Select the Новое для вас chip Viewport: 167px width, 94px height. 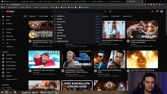pyautogui.click(x=127, y=16)
